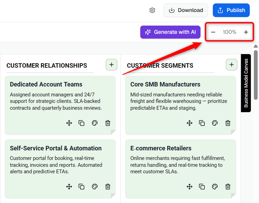Move the E-commerce Retailers card

click(x=190, y=187)
